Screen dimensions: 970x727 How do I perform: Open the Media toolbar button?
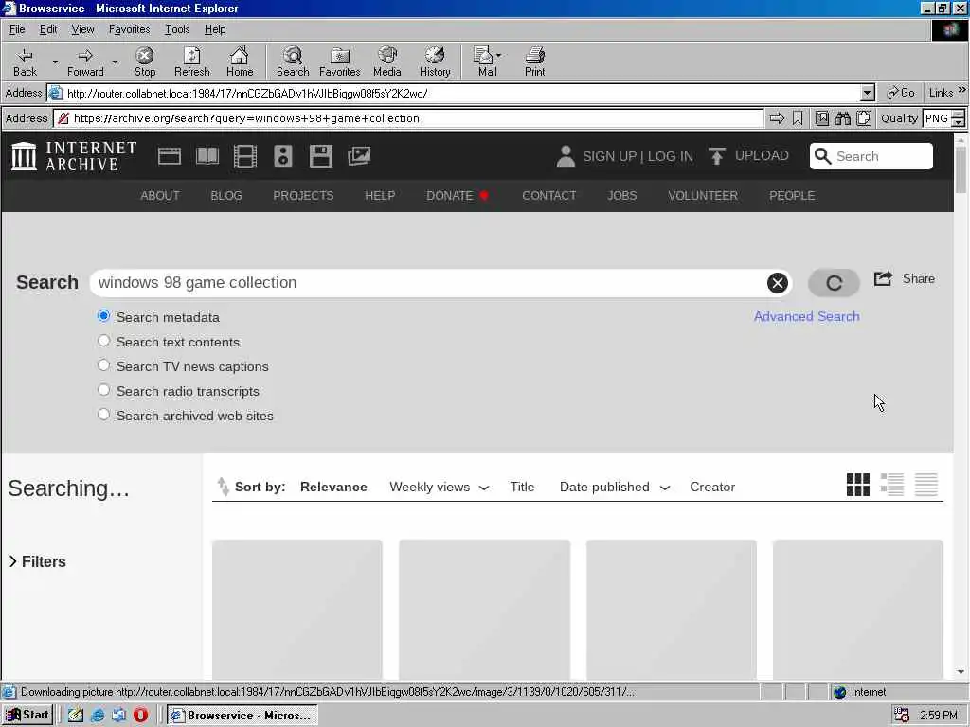click(387, 62)
